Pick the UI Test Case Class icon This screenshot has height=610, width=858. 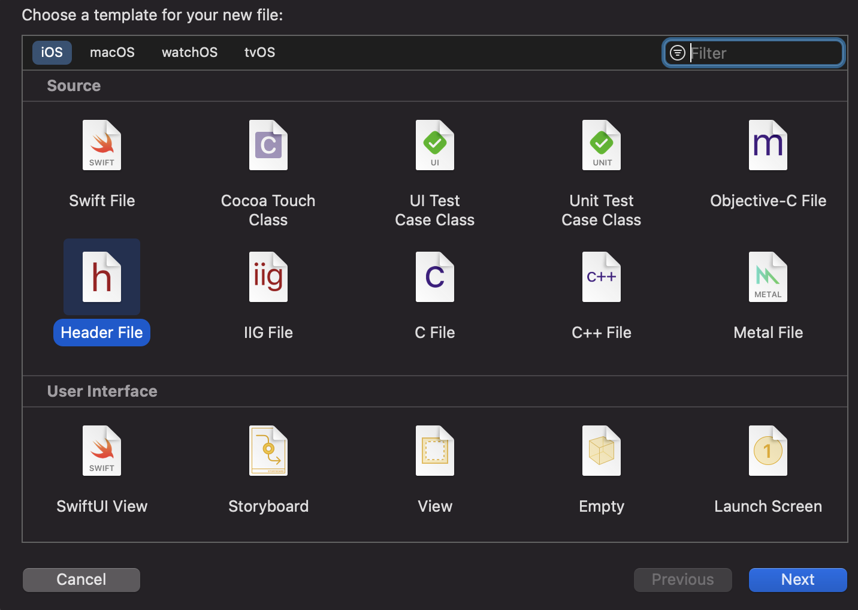435,145
